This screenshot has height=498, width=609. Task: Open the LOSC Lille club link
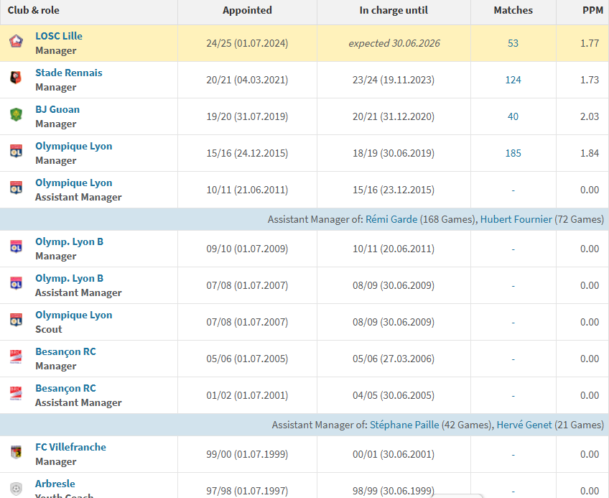(x=59, y=36)
